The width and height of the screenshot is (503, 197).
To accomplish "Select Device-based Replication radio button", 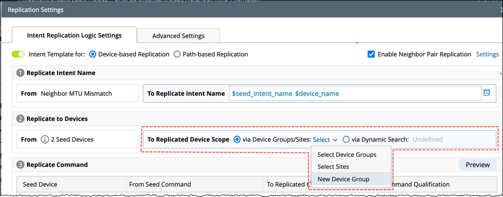I will (x=93, y=54).
